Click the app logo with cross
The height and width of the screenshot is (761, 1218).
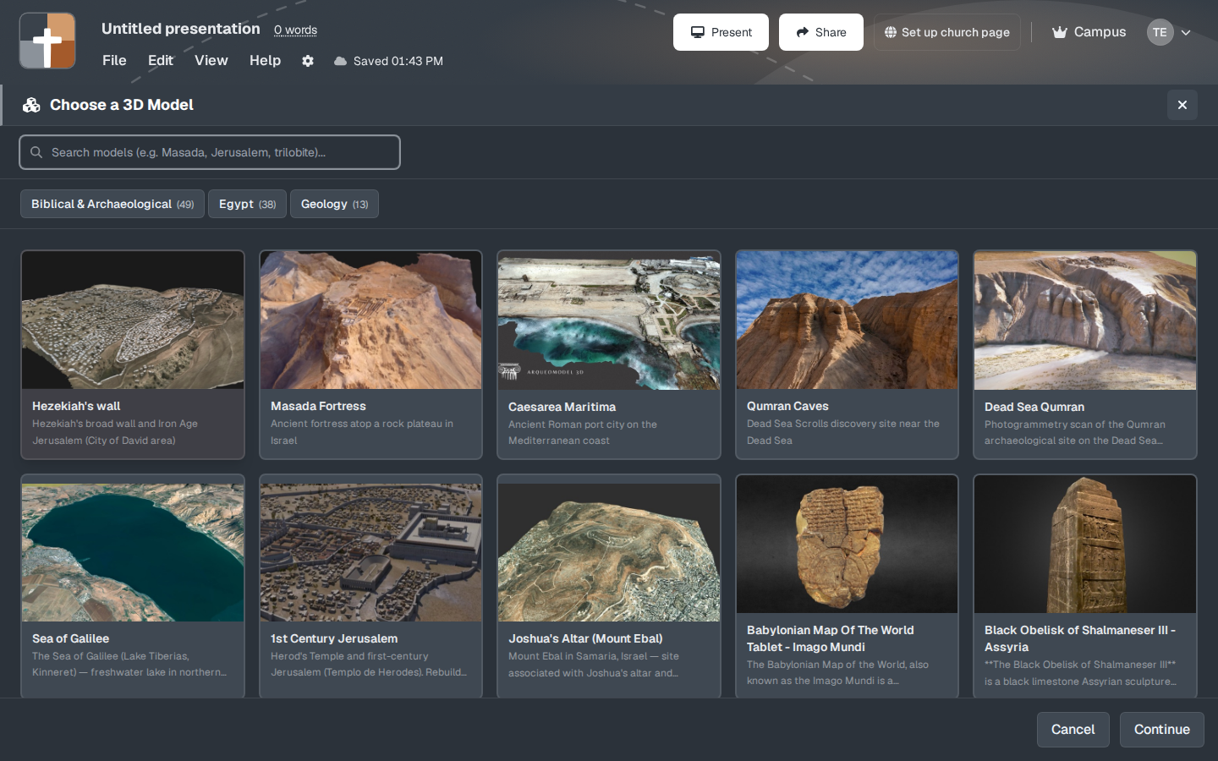coord(47,41)
